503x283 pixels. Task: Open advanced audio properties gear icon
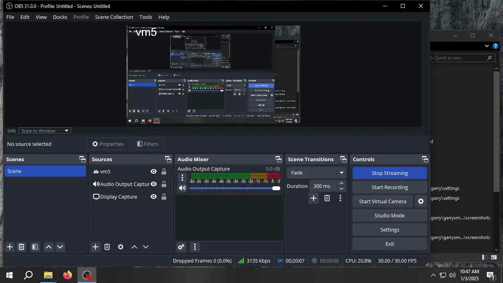point(181,247)
